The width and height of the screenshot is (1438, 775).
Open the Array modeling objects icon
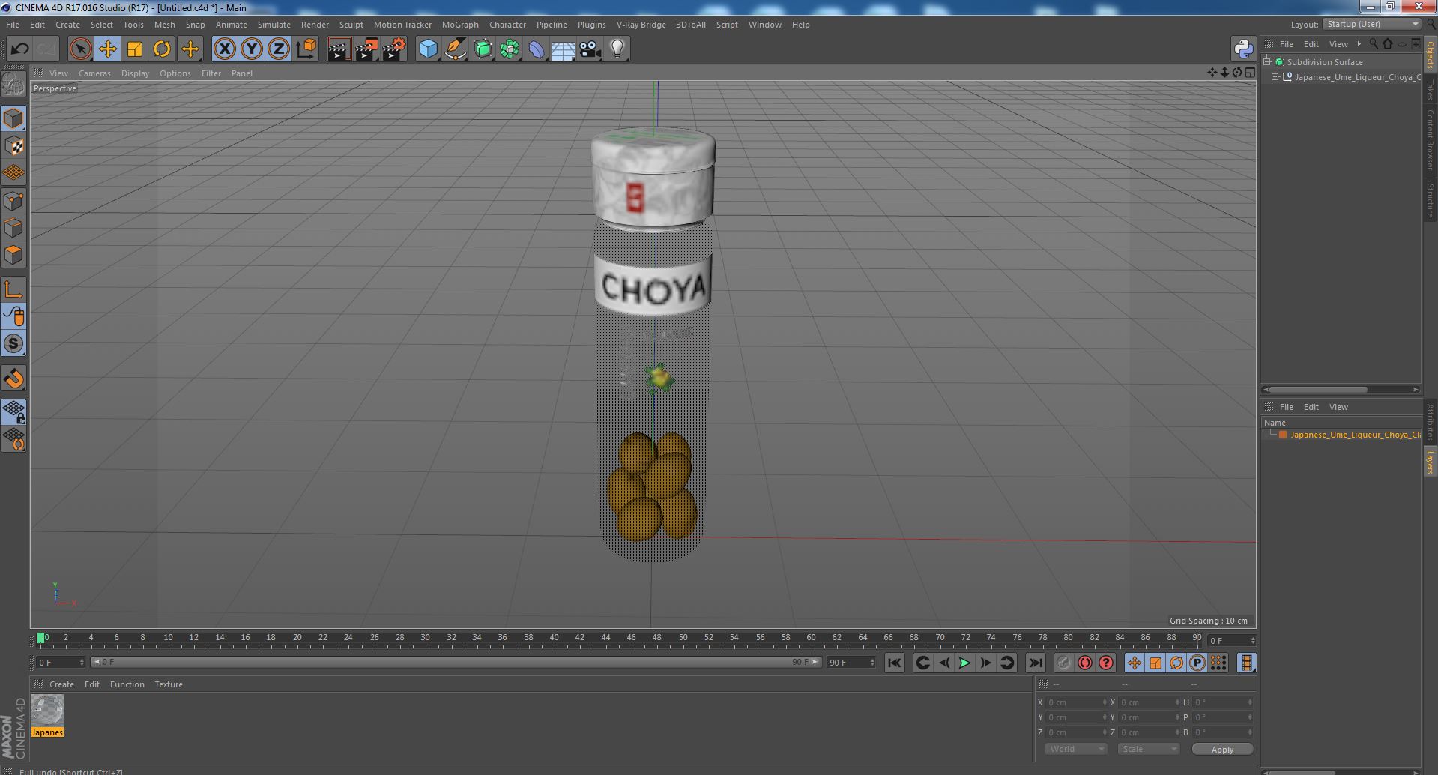point(510,49)
